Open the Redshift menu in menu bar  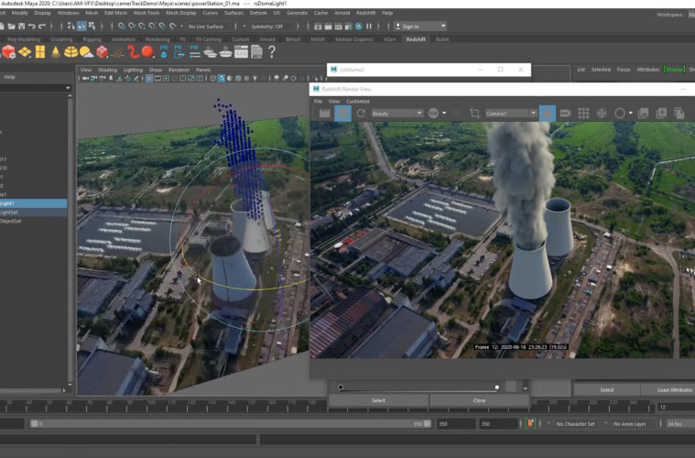pyautogui.click(x=365, y=13)
